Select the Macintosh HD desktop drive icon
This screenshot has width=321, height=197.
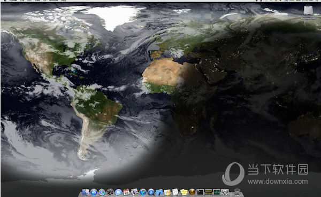pos(308,10)
